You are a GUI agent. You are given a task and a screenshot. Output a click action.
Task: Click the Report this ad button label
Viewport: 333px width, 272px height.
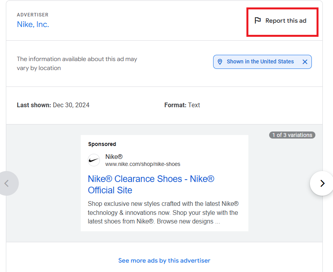(286, 21)
